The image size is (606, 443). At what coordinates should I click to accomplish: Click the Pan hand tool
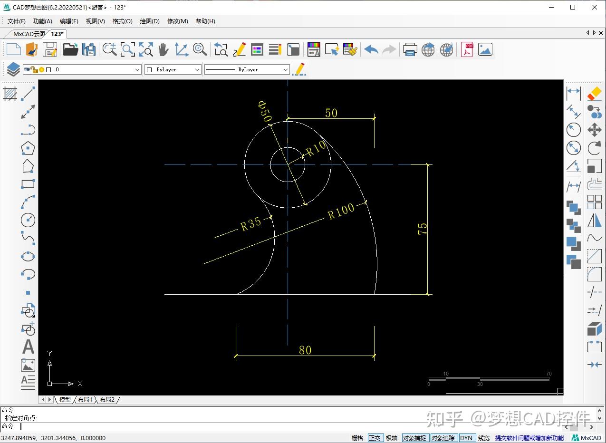pyautogui.click(x=164, y=49)
